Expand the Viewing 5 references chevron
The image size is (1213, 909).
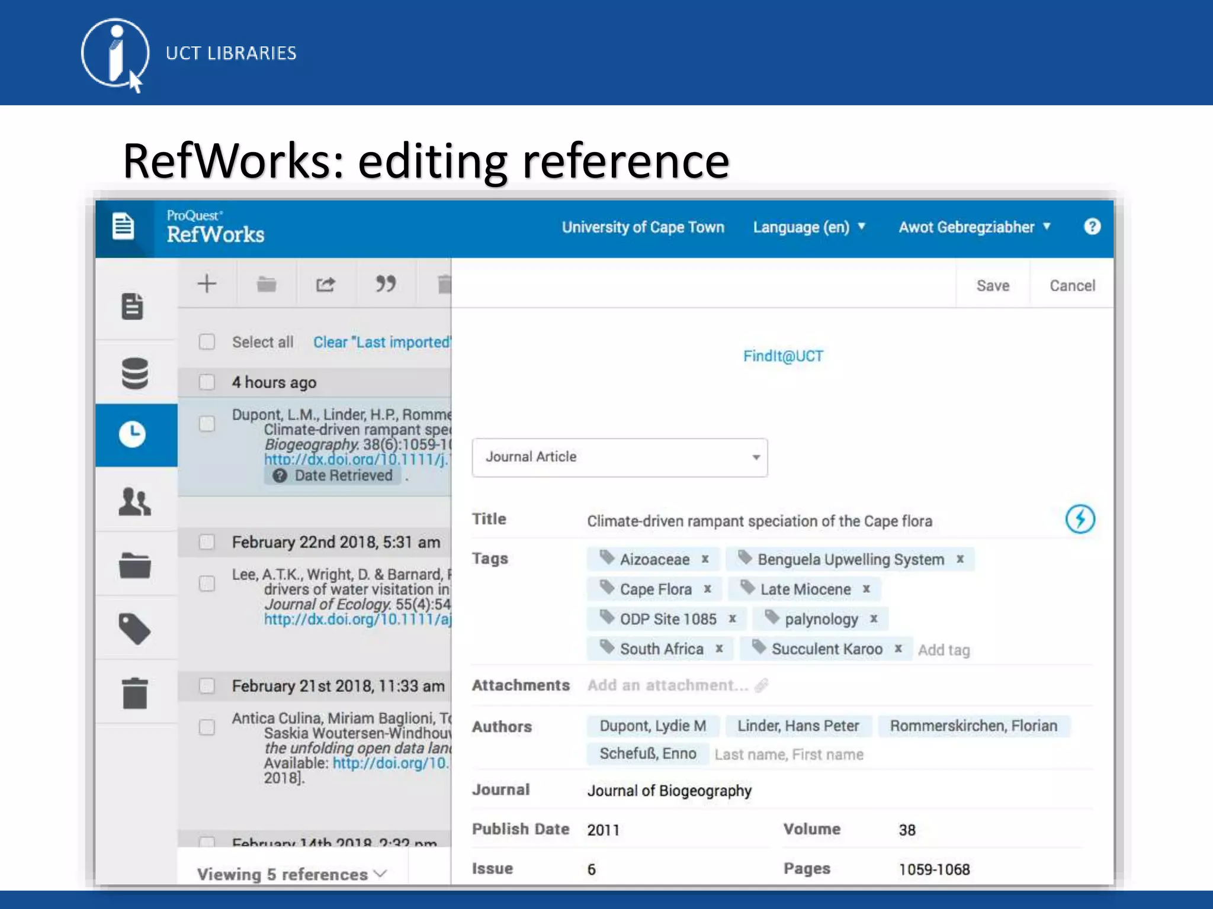(x=381, y=873)
